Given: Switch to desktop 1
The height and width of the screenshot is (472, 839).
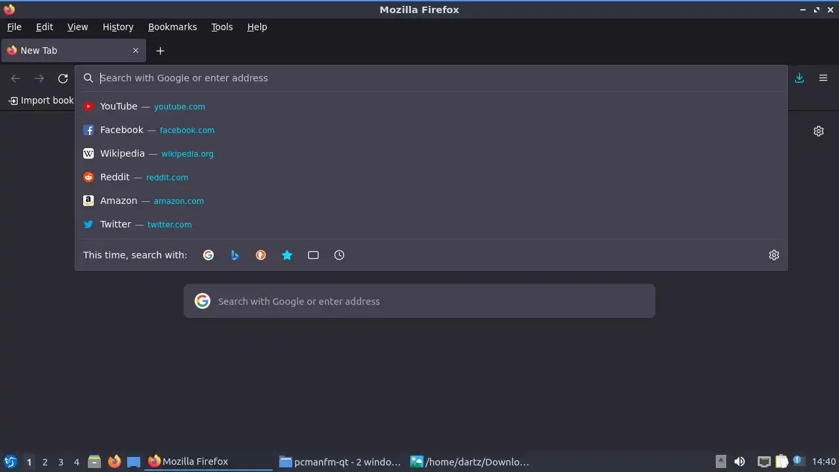Looking at the screenshot, I should [29, 462].
